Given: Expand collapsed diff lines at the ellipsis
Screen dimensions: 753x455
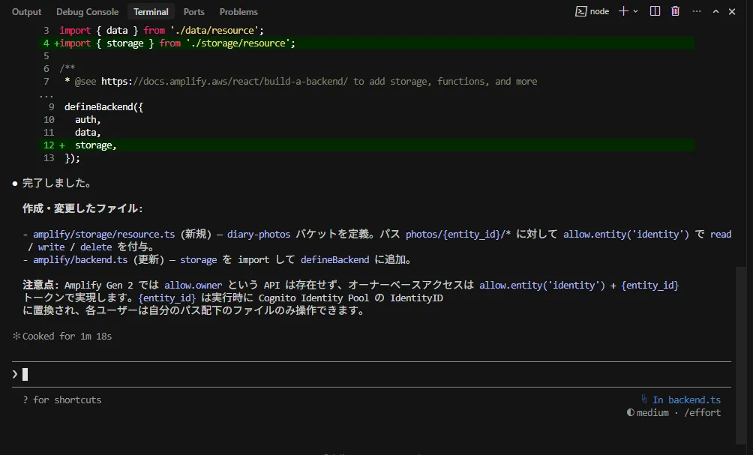Looking at the screenshot, I should [x=46, y=94].
